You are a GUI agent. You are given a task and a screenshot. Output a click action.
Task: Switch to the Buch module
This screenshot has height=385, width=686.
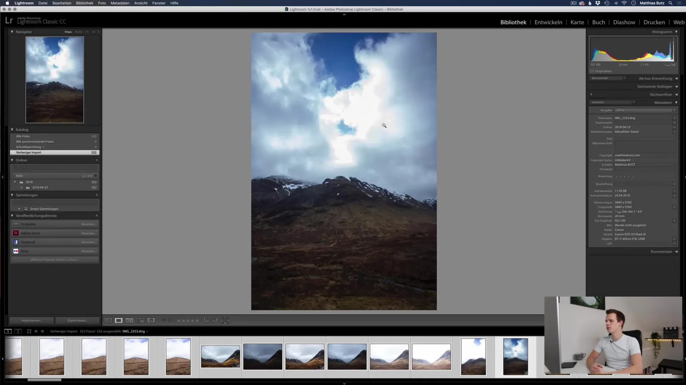click(x=598, y=22)
